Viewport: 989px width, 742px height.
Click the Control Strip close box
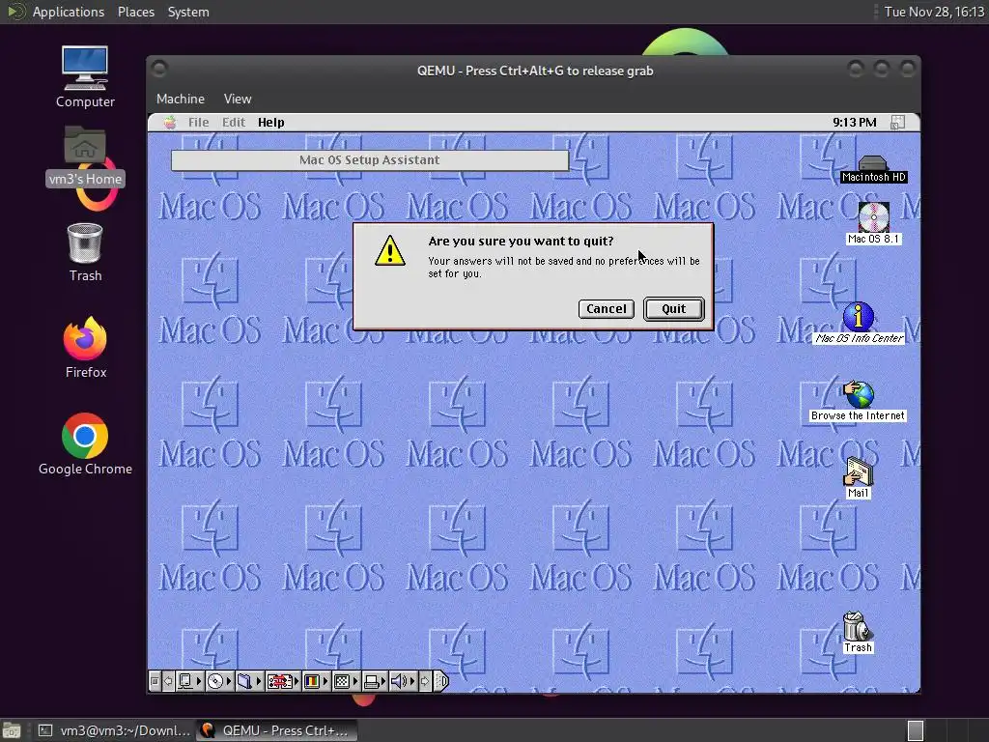point(155,681)
